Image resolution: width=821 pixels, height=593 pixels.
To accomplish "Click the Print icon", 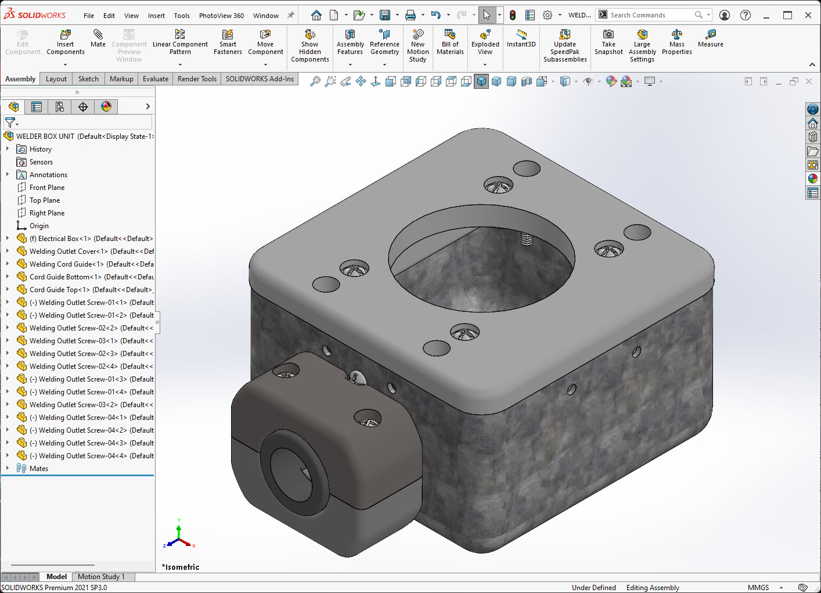I will 410,15.
